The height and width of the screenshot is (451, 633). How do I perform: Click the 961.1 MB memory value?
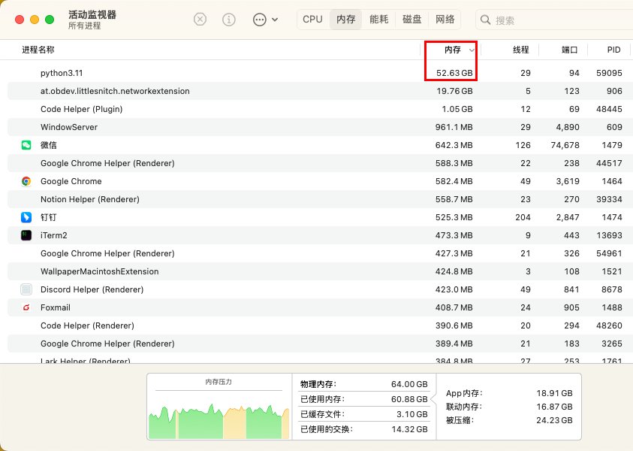tap(454, 127)
